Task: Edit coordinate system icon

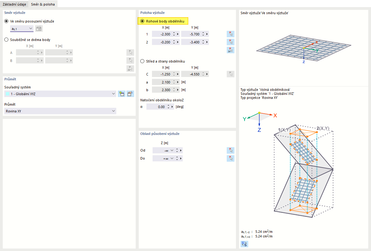Action: 130,94
